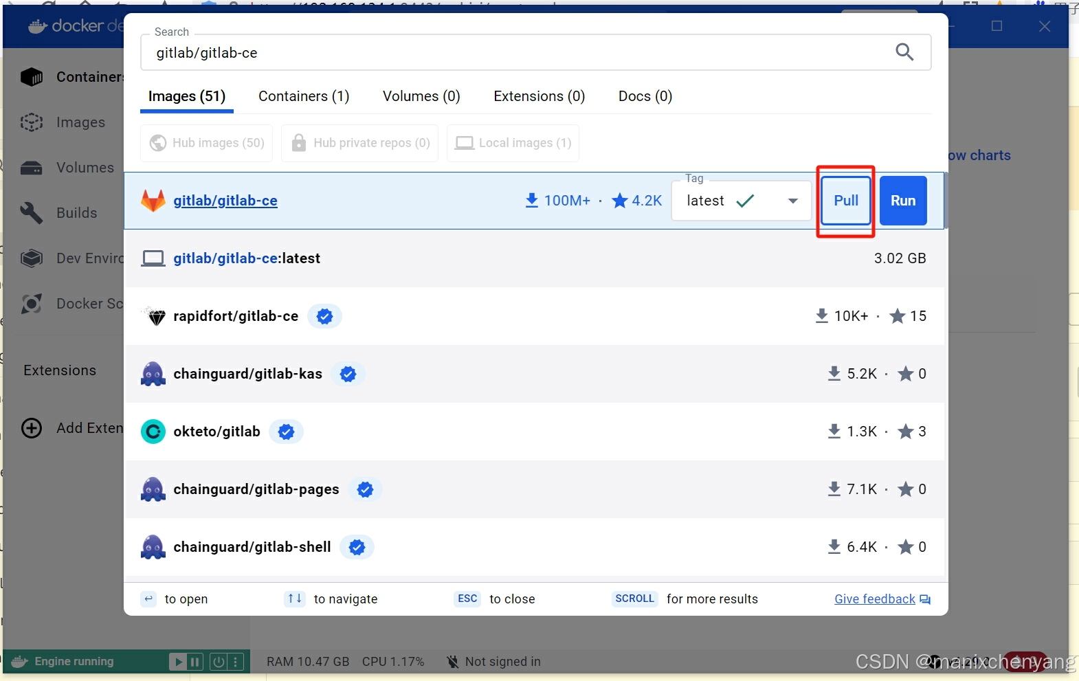Click the Docker Scout sidebar icon
This screenshot has width=1079, height=681.
[32, 304]
